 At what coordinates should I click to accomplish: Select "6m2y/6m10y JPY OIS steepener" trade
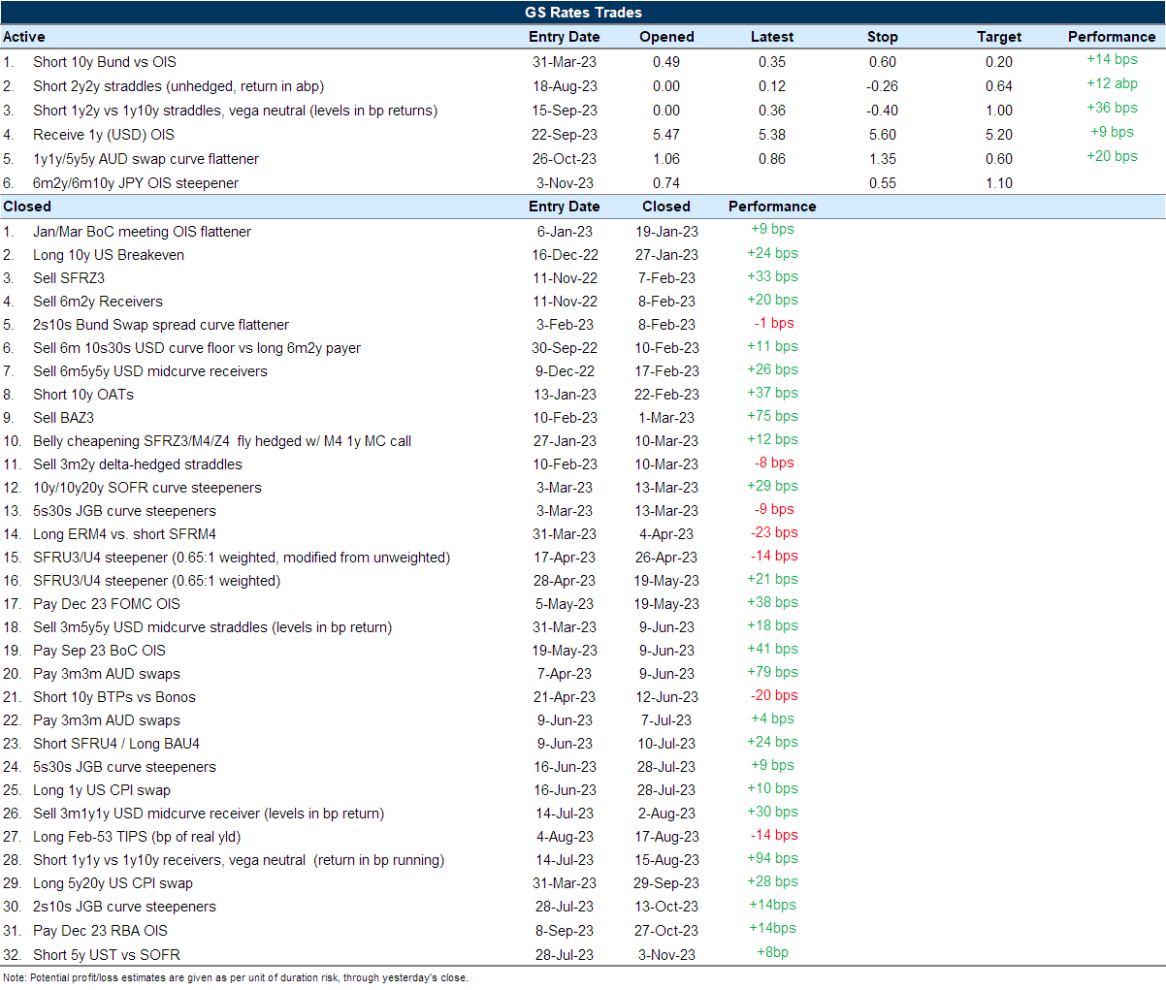pyautogui.click(x=136, y=183)
